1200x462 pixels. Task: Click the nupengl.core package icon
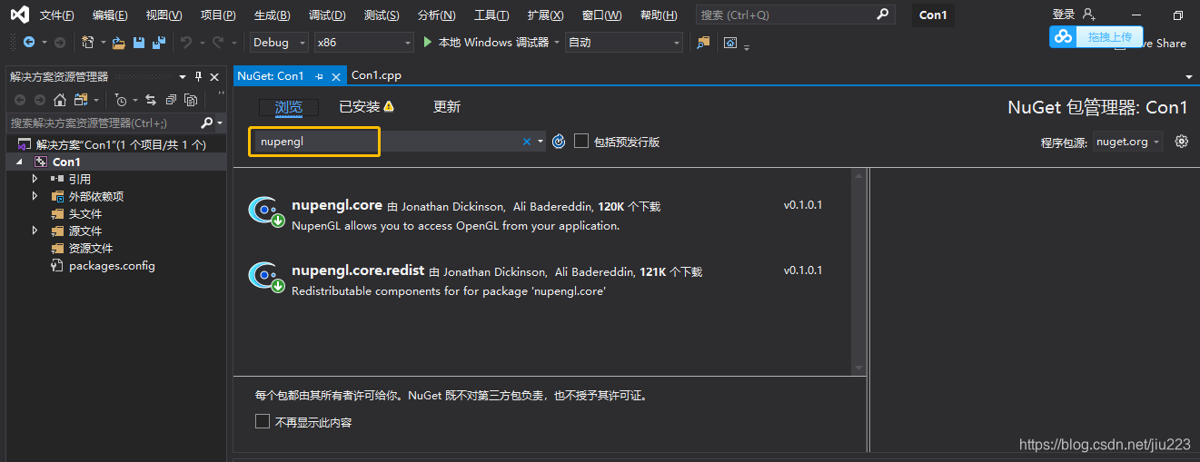pos(266,211)
